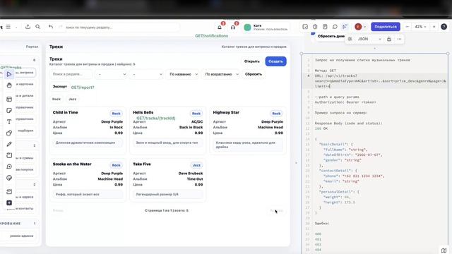Click the Открыть button
The image size is (452, 254).
[251, 61]
